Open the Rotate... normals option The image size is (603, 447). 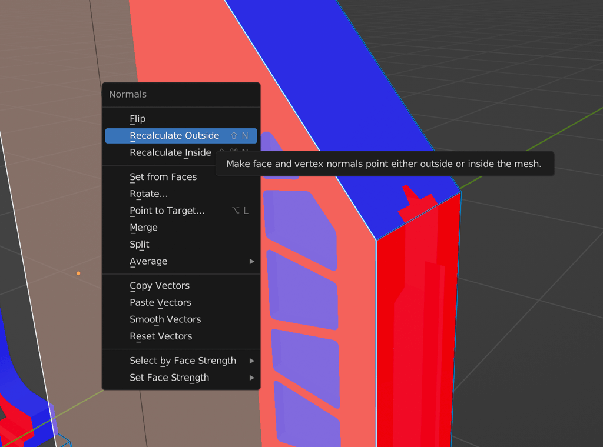point(181,194)
